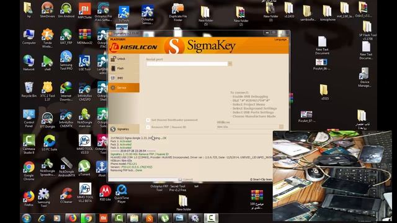The image size is (397, 223).
Task: Open MiPCSuite desktop shortcut
Action: tap(84, 11)
